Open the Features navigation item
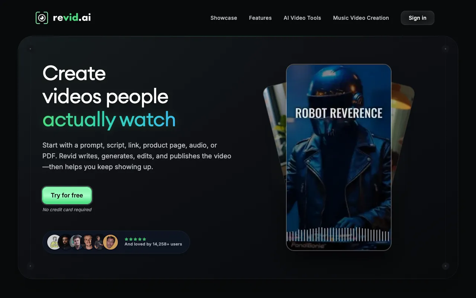476x298 pixels. pyautogui.click(x=260, y=18)
